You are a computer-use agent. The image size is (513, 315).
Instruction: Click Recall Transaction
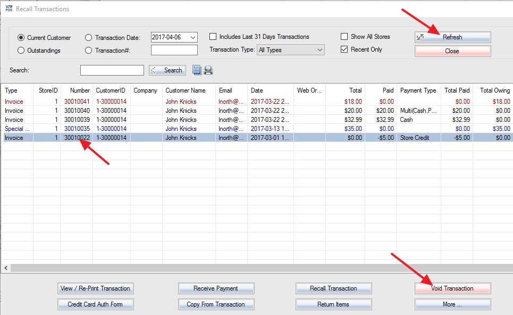pyautogui.click(x=333, y=288)
